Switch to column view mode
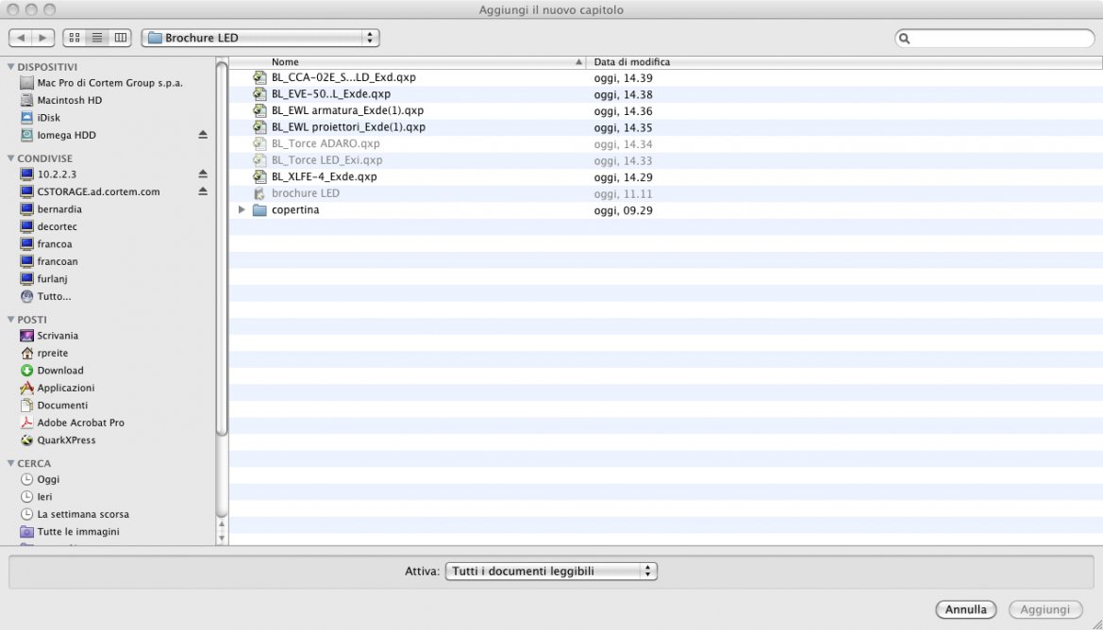Viewport: 1103px width, 630px height. point(120,38)
